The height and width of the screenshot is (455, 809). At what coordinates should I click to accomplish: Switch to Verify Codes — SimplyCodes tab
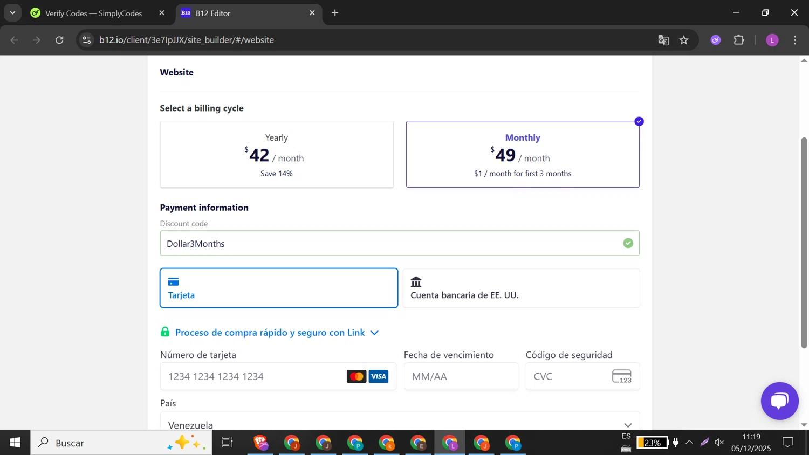pyautogui.click(x=93, y=13)
